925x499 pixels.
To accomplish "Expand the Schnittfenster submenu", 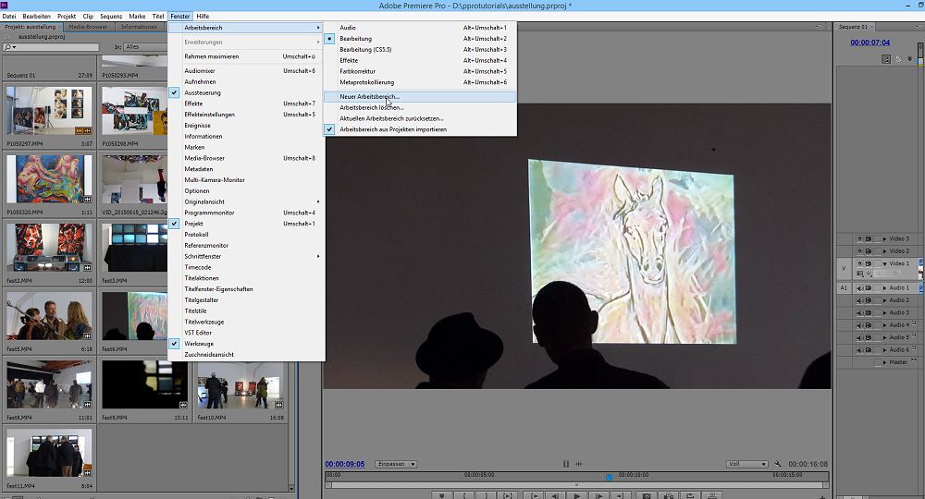I will pyautogui.click(x=247, y=256).
